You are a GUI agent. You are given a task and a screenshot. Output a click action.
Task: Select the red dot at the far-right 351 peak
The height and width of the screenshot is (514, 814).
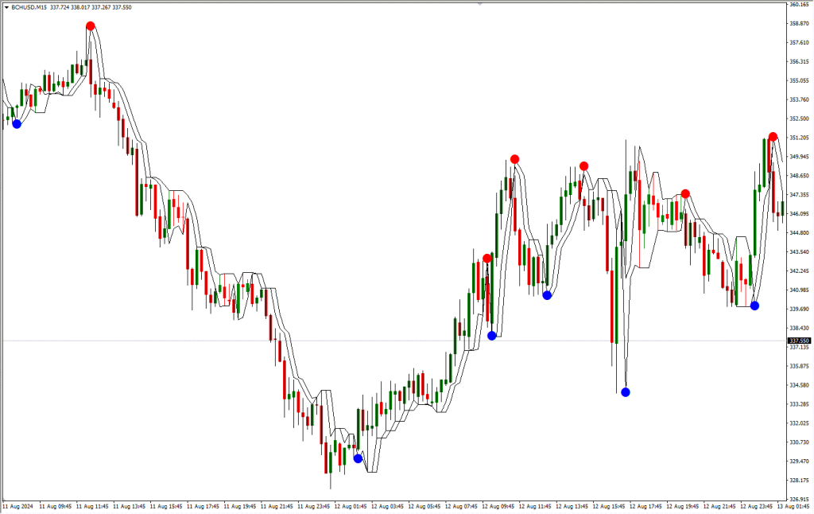tap(773, 137)
